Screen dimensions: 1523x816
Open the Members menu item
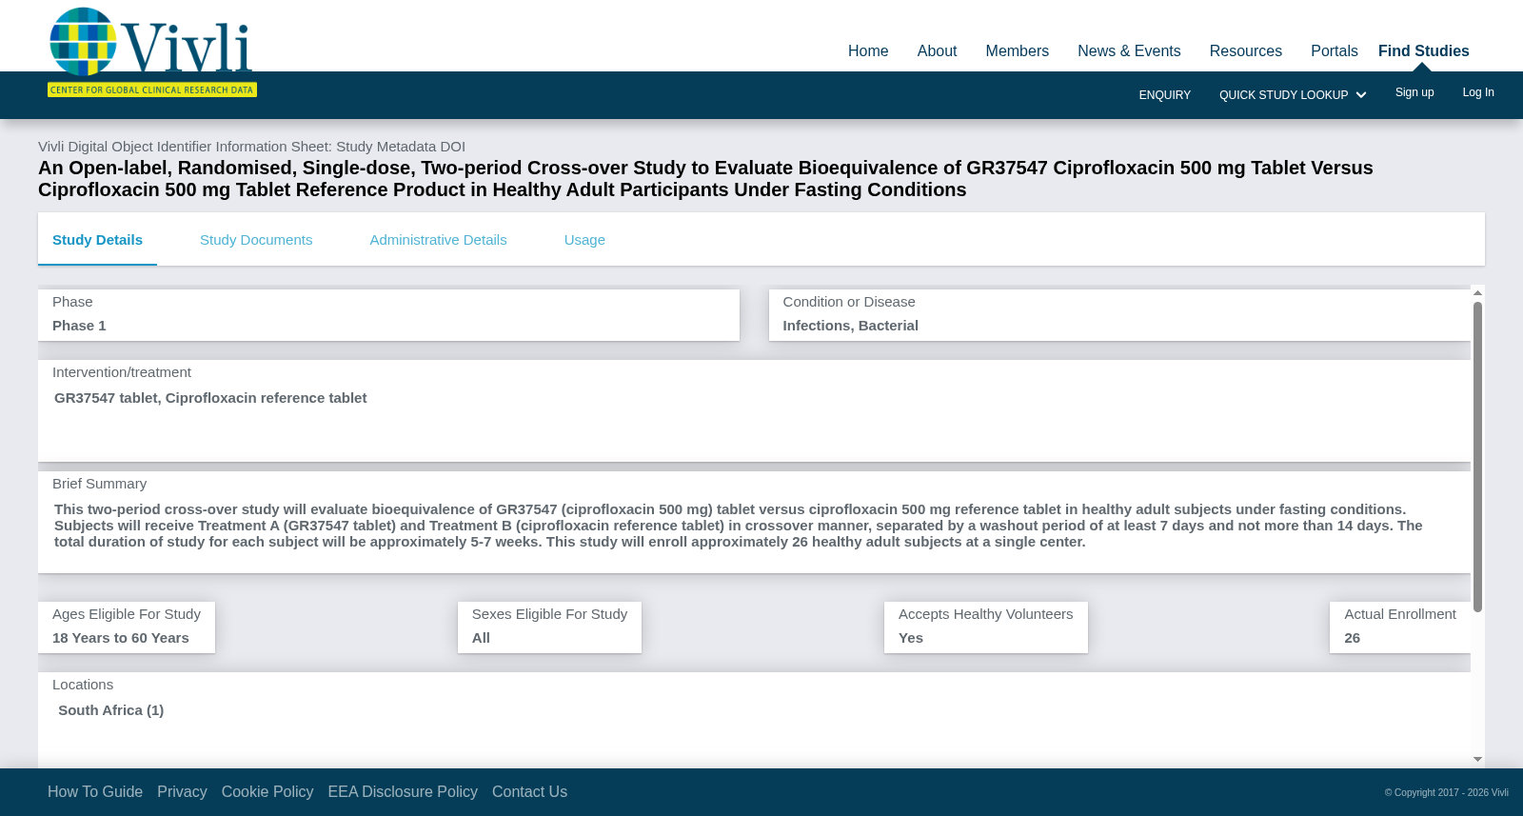[1017, 51]
